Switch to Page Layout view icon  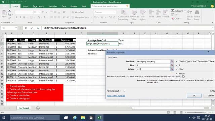pyautogui.click(x=175, y=112)
